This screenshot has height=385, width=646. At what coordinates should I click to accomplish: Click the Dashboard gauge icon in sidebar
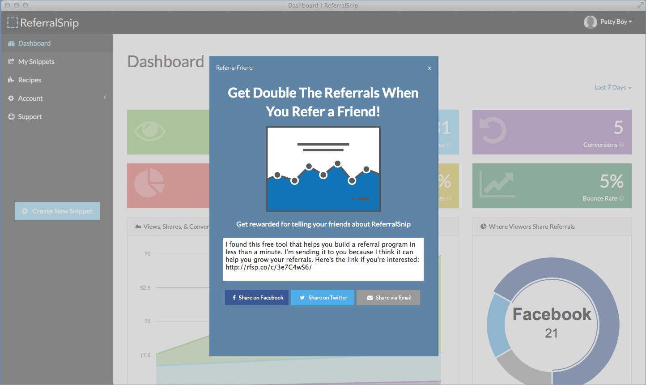click(11, 43)
